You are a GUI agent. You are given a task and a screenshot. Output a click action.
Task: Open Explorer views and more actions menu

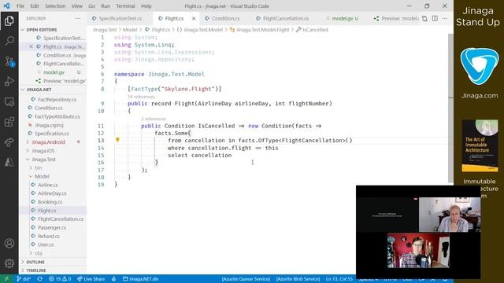(x=78, y=19)
